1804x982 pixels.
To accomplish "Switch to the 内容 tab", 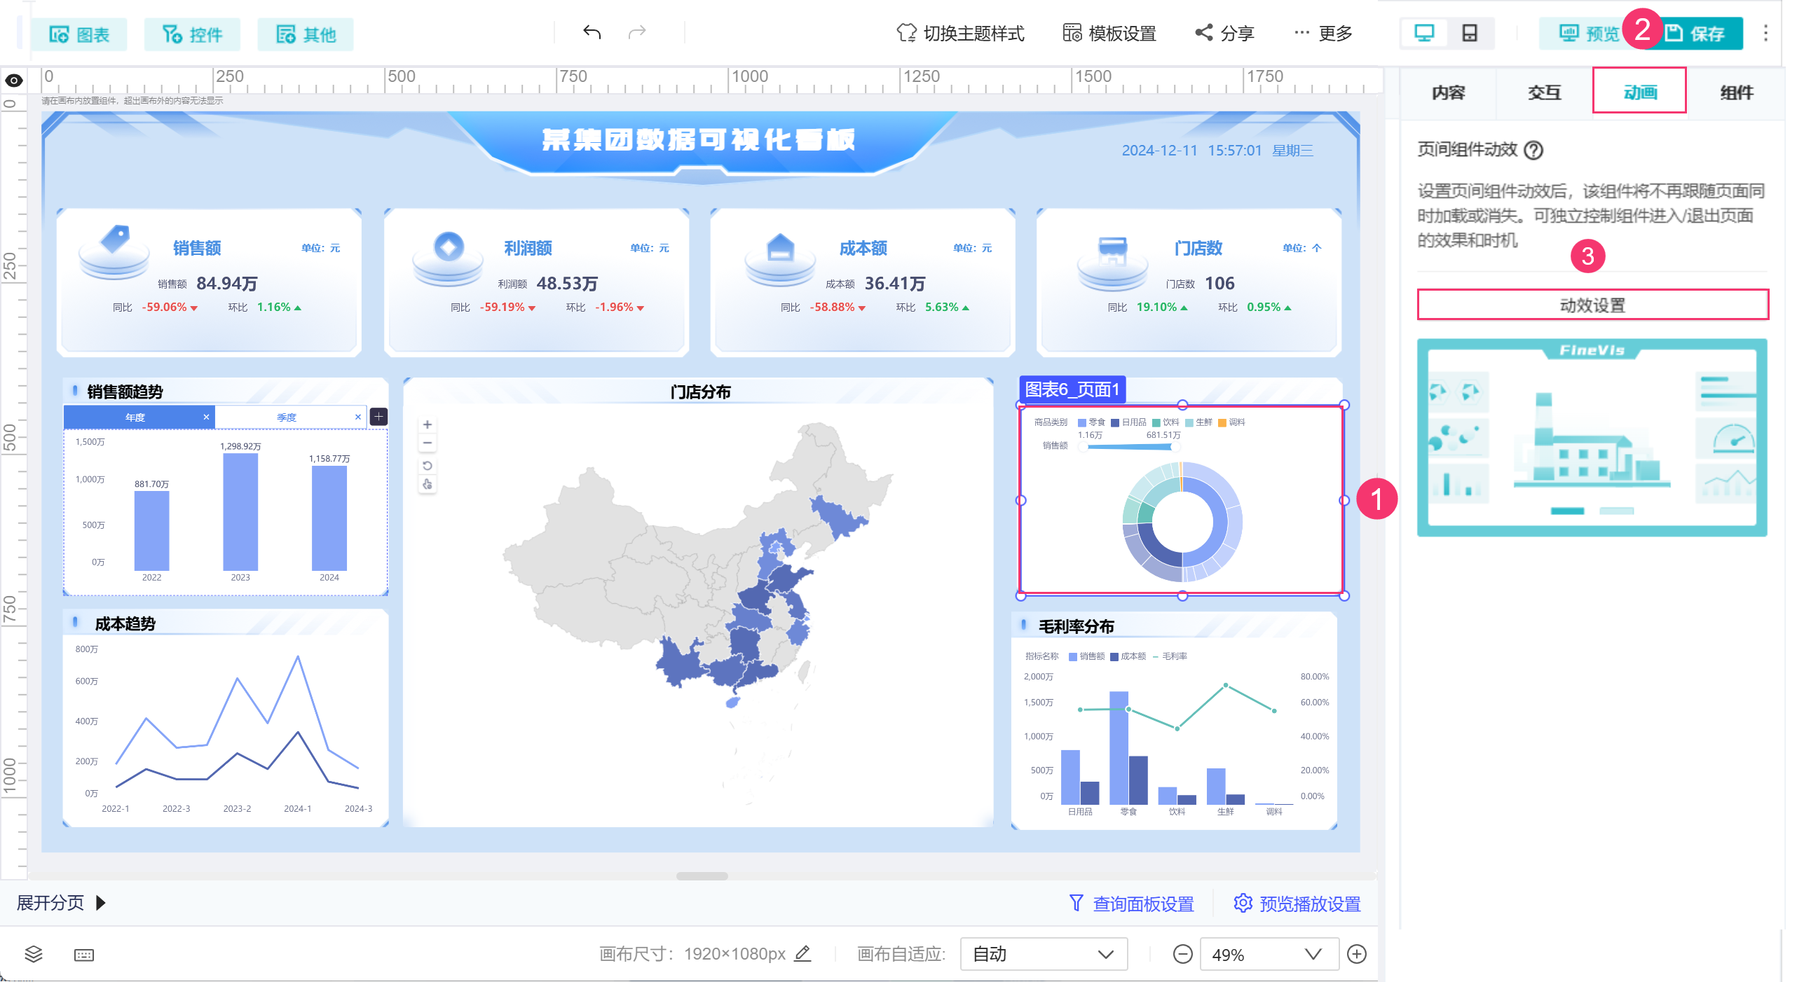I will coord(1448,92).
